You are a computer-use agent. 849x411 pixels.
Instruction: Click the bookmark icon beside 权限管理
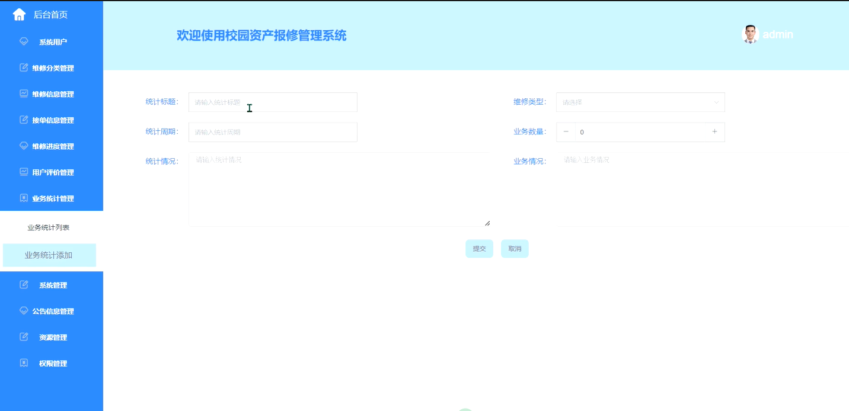[x=24, y=363]
